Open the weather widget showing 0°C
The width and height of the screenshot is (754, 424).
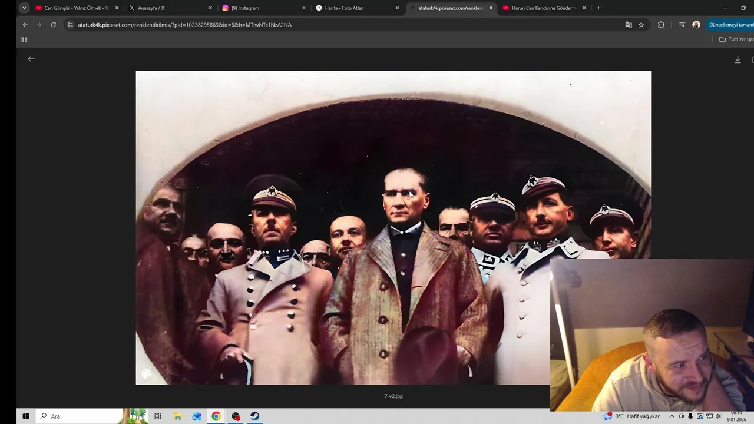(633, 416)
